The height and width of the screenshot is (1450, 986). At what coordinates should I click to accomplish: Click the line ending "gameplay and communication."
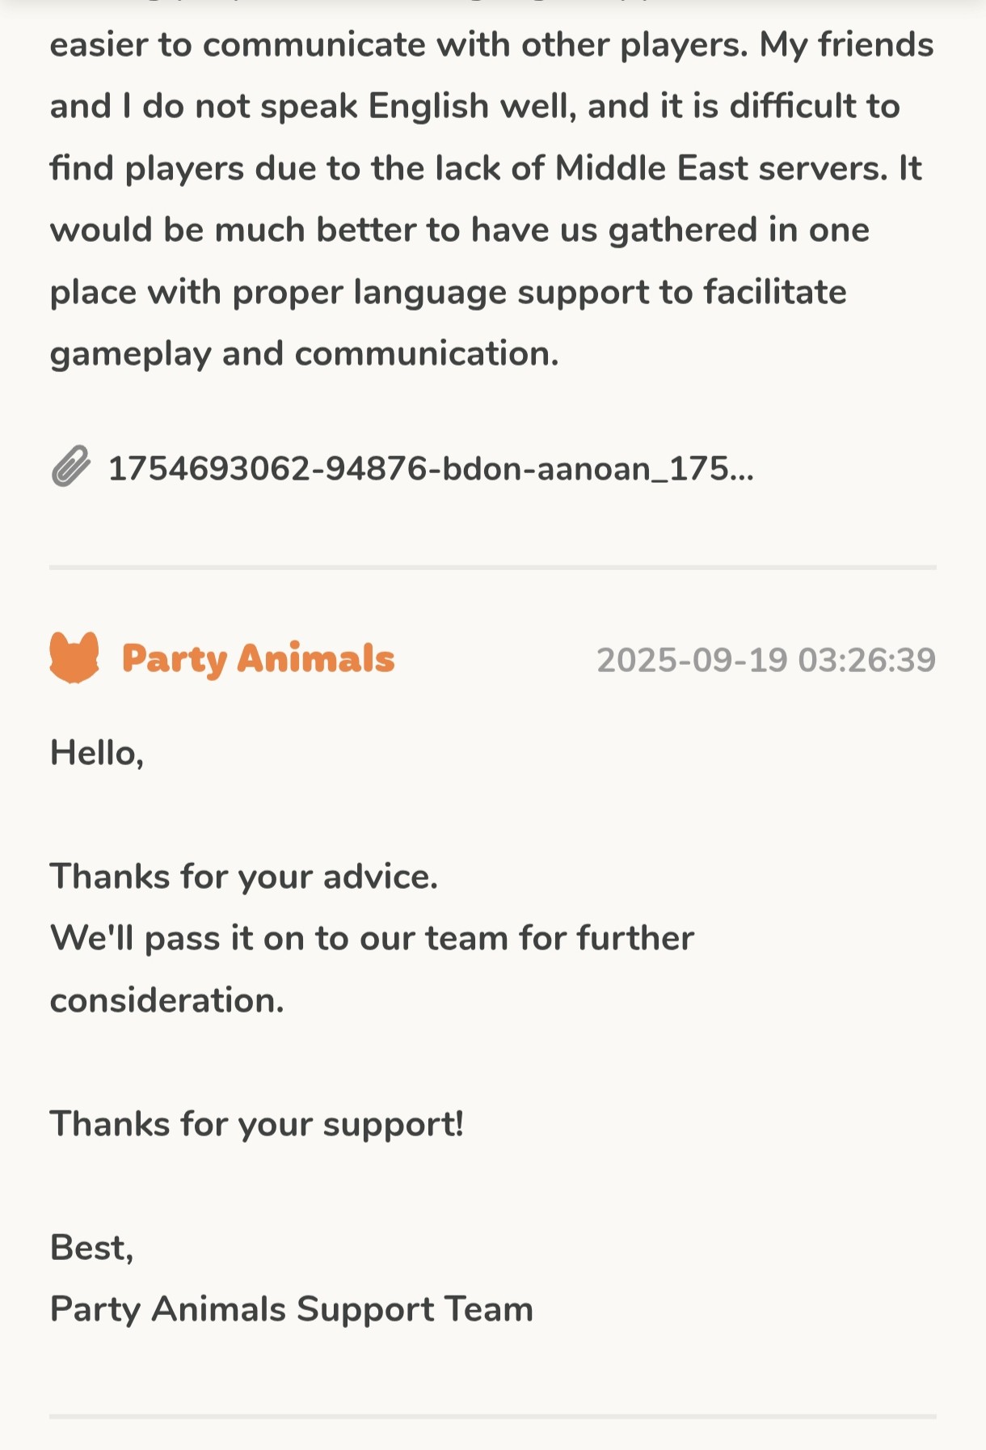(x=304, y=353)
